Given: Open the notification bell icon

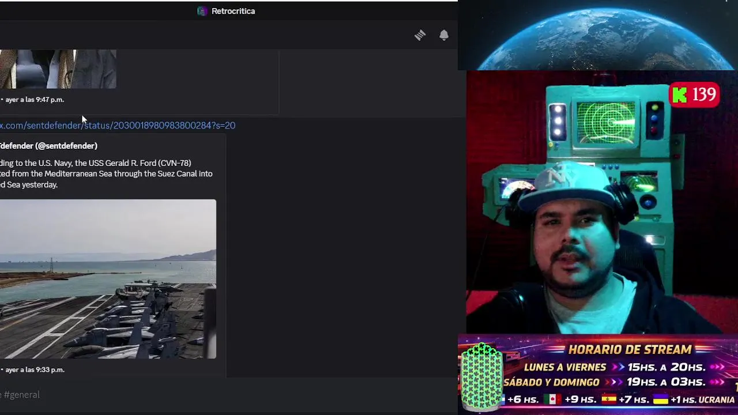Looking at the screenshot, I should pyautogui.click(x=444, y=35).
